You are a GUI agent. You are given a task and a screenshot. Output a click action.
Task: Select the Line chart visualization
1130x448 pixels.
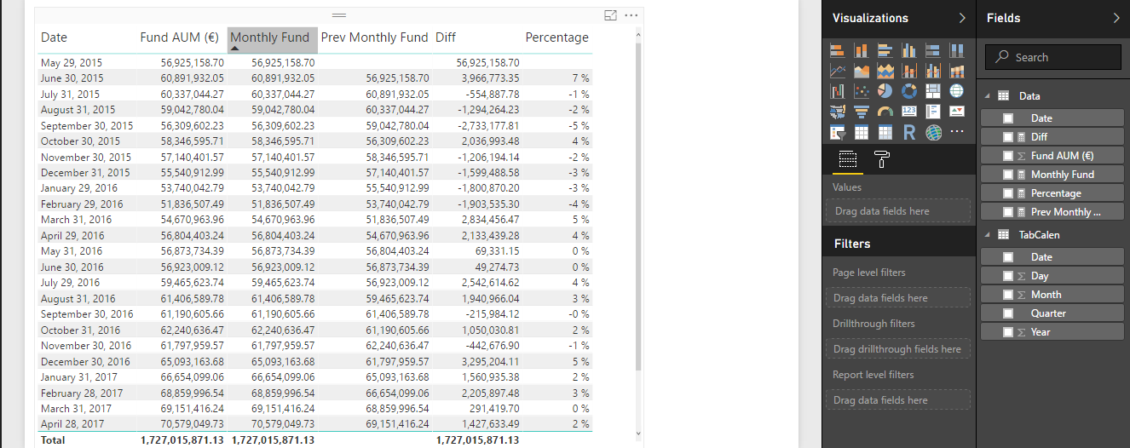tap(838, 72)
